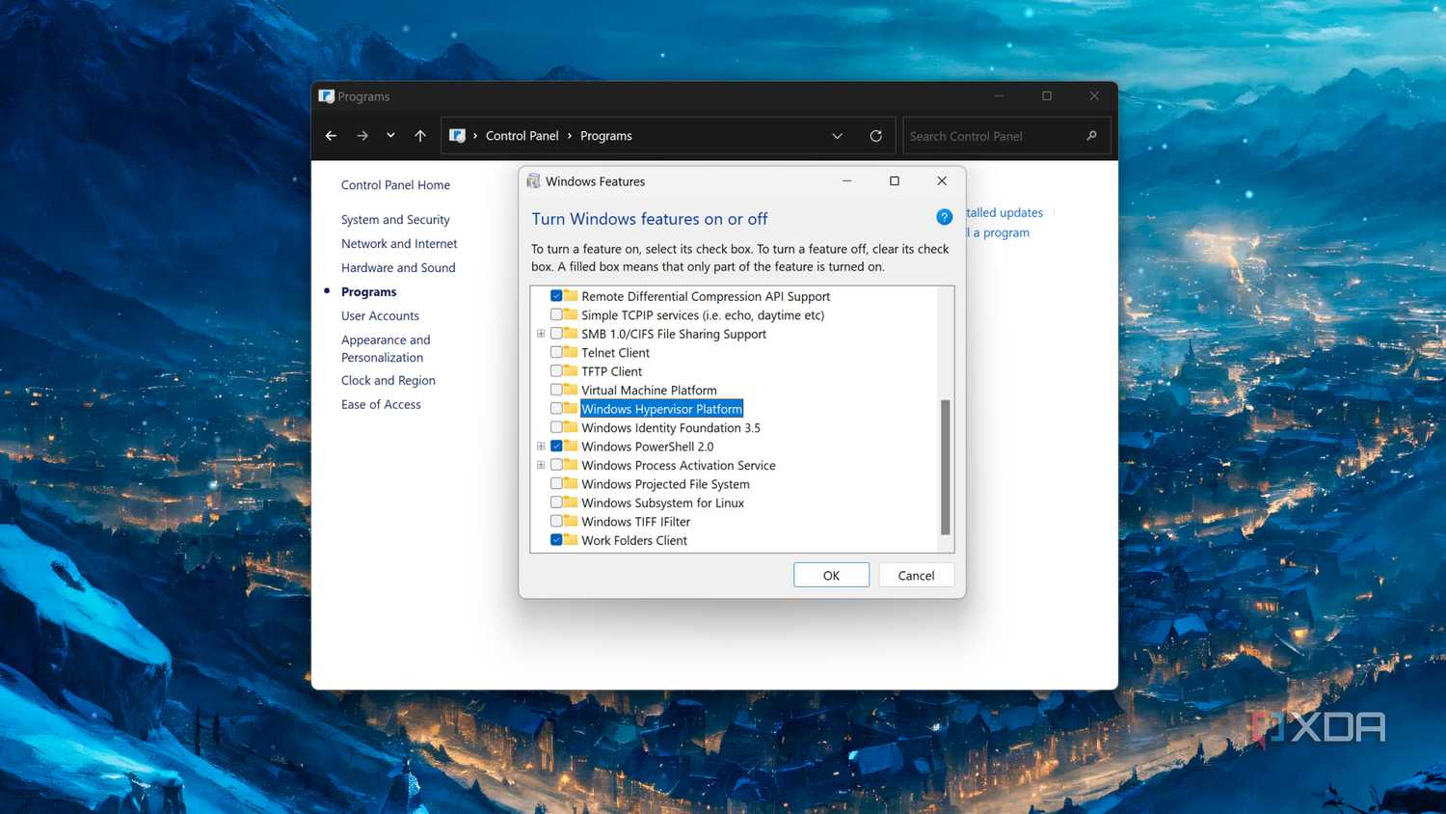Open Network and Internet category
Image resolution: width=1446 pixels, height=814 pixels.
[399, 244]
